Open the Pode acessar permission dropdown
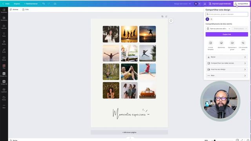251x141 pixels. (240, 29)
